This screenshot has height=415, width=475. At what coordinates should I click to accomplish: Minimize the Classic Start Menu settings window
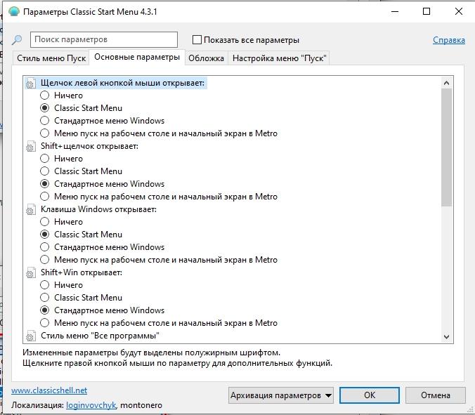[395, 11]
